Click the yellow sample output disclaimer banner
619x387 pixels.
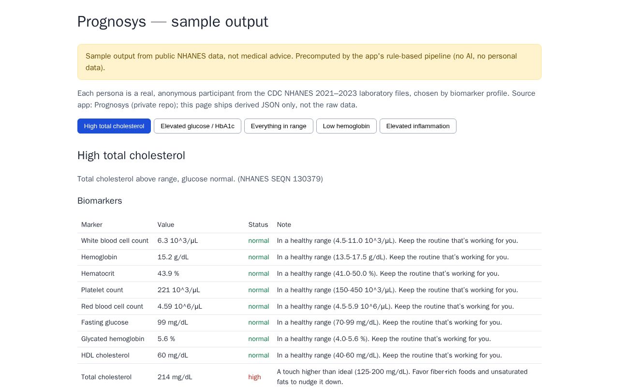[x=309, y=62]
